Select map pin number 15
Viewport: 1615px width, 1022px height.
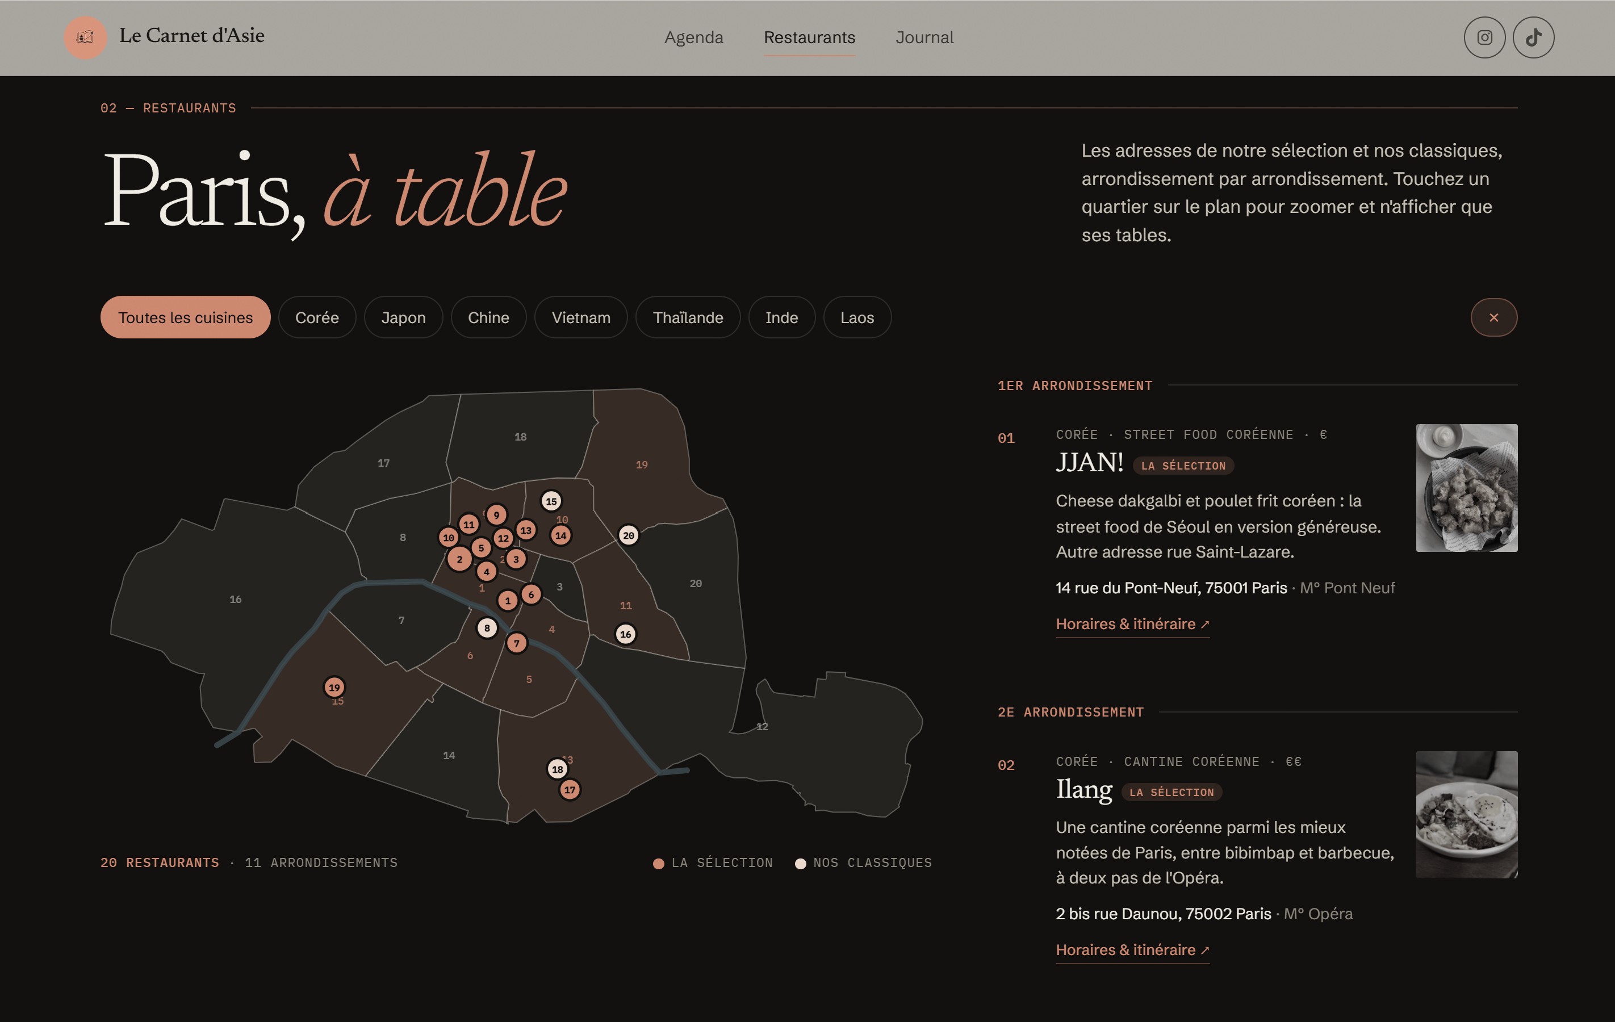click(x=551, y=501)
